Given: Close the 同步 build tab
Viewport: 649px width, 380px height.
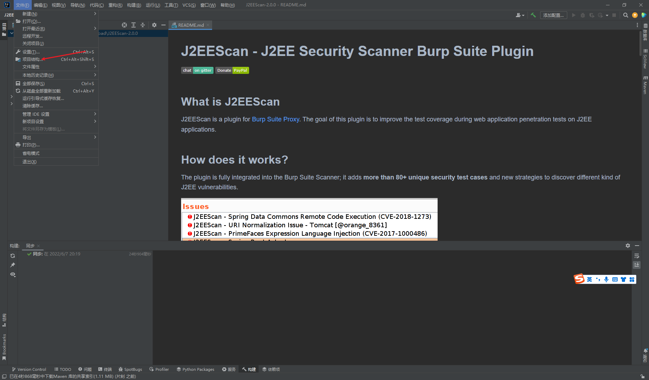Looking at the screenshot, I should click(x=38, y=246).
